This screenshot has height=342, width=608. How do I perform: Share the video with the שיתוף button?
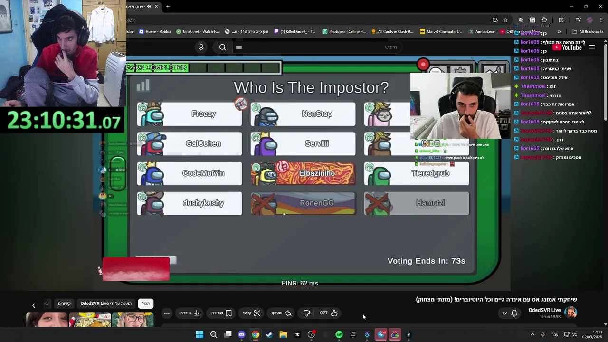click(x=281, y=313)
